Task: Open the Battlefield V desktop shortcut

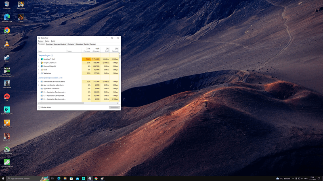Action: [7, 123]
